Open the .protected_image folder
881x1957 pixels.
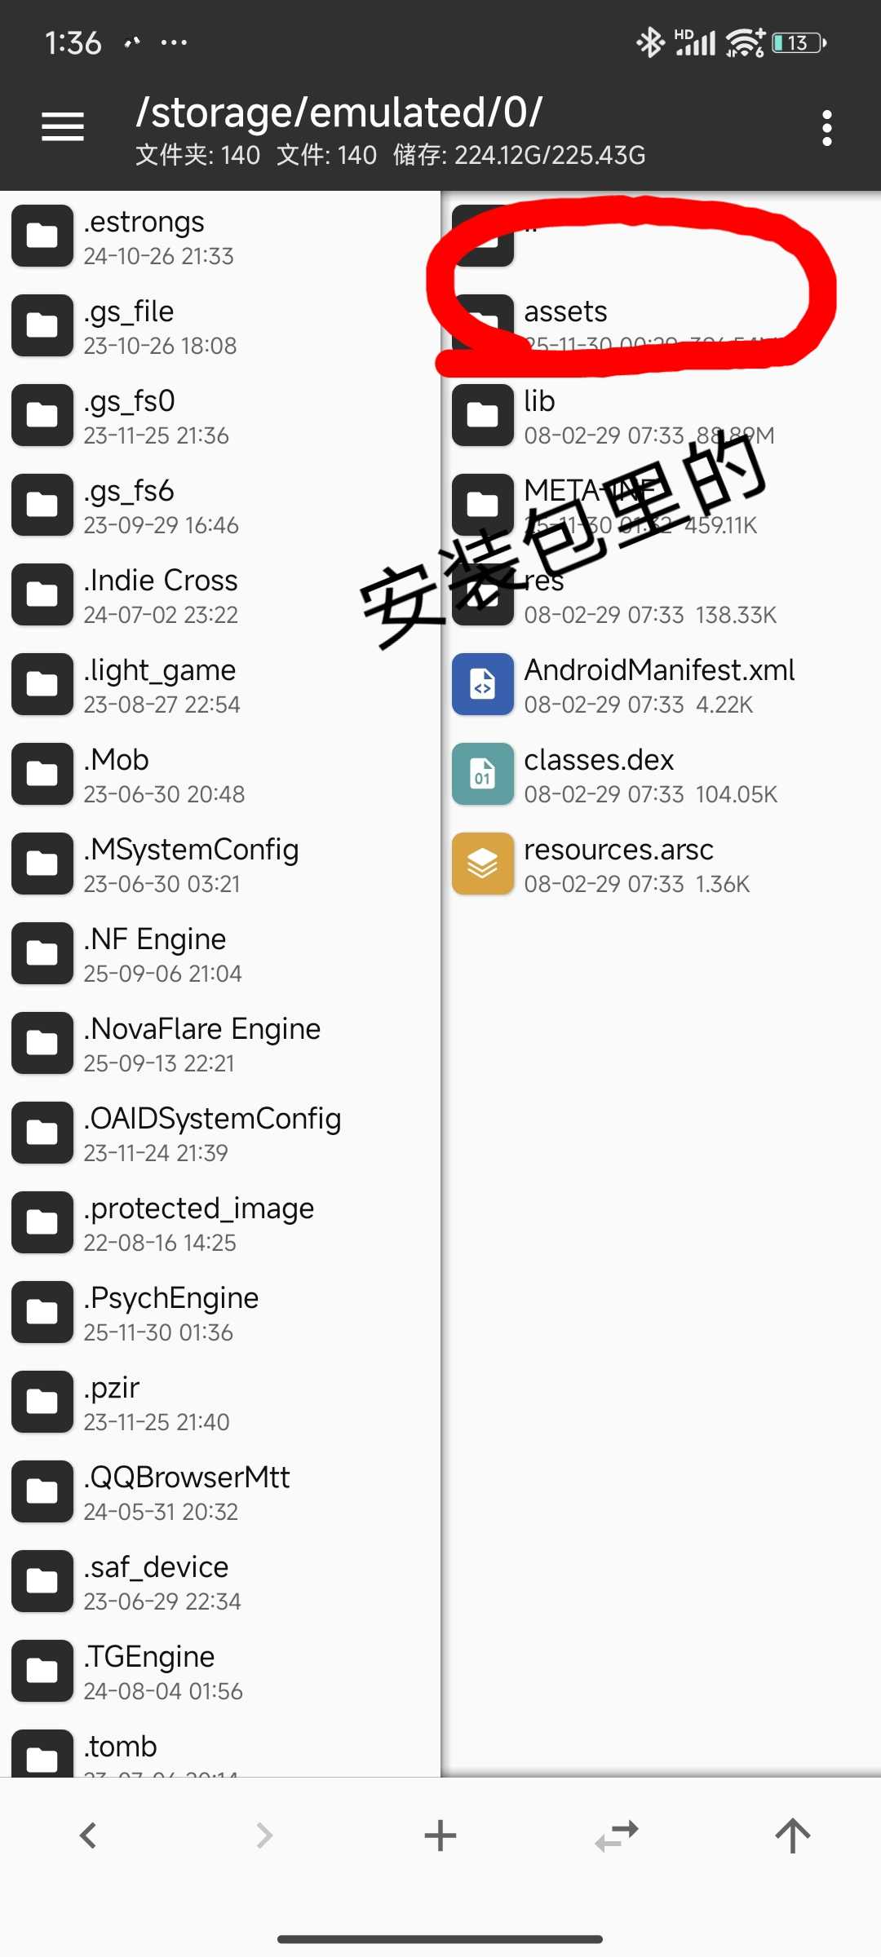[x=198, y=1223]
